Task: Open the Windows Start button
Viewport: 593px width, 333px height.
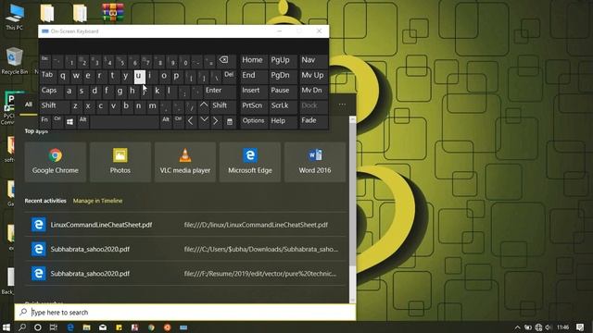Action: pos(6,327)
